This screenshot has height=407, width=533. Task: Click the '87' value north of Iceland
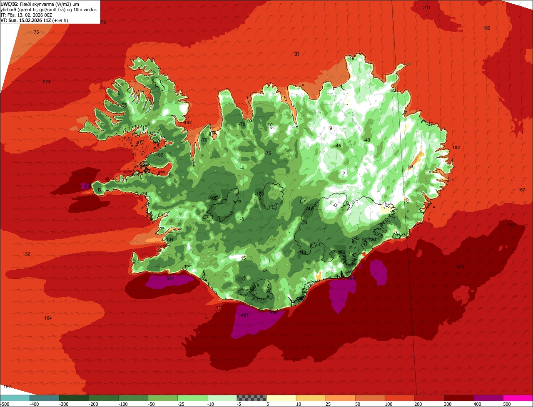click(x=297, y=54)
